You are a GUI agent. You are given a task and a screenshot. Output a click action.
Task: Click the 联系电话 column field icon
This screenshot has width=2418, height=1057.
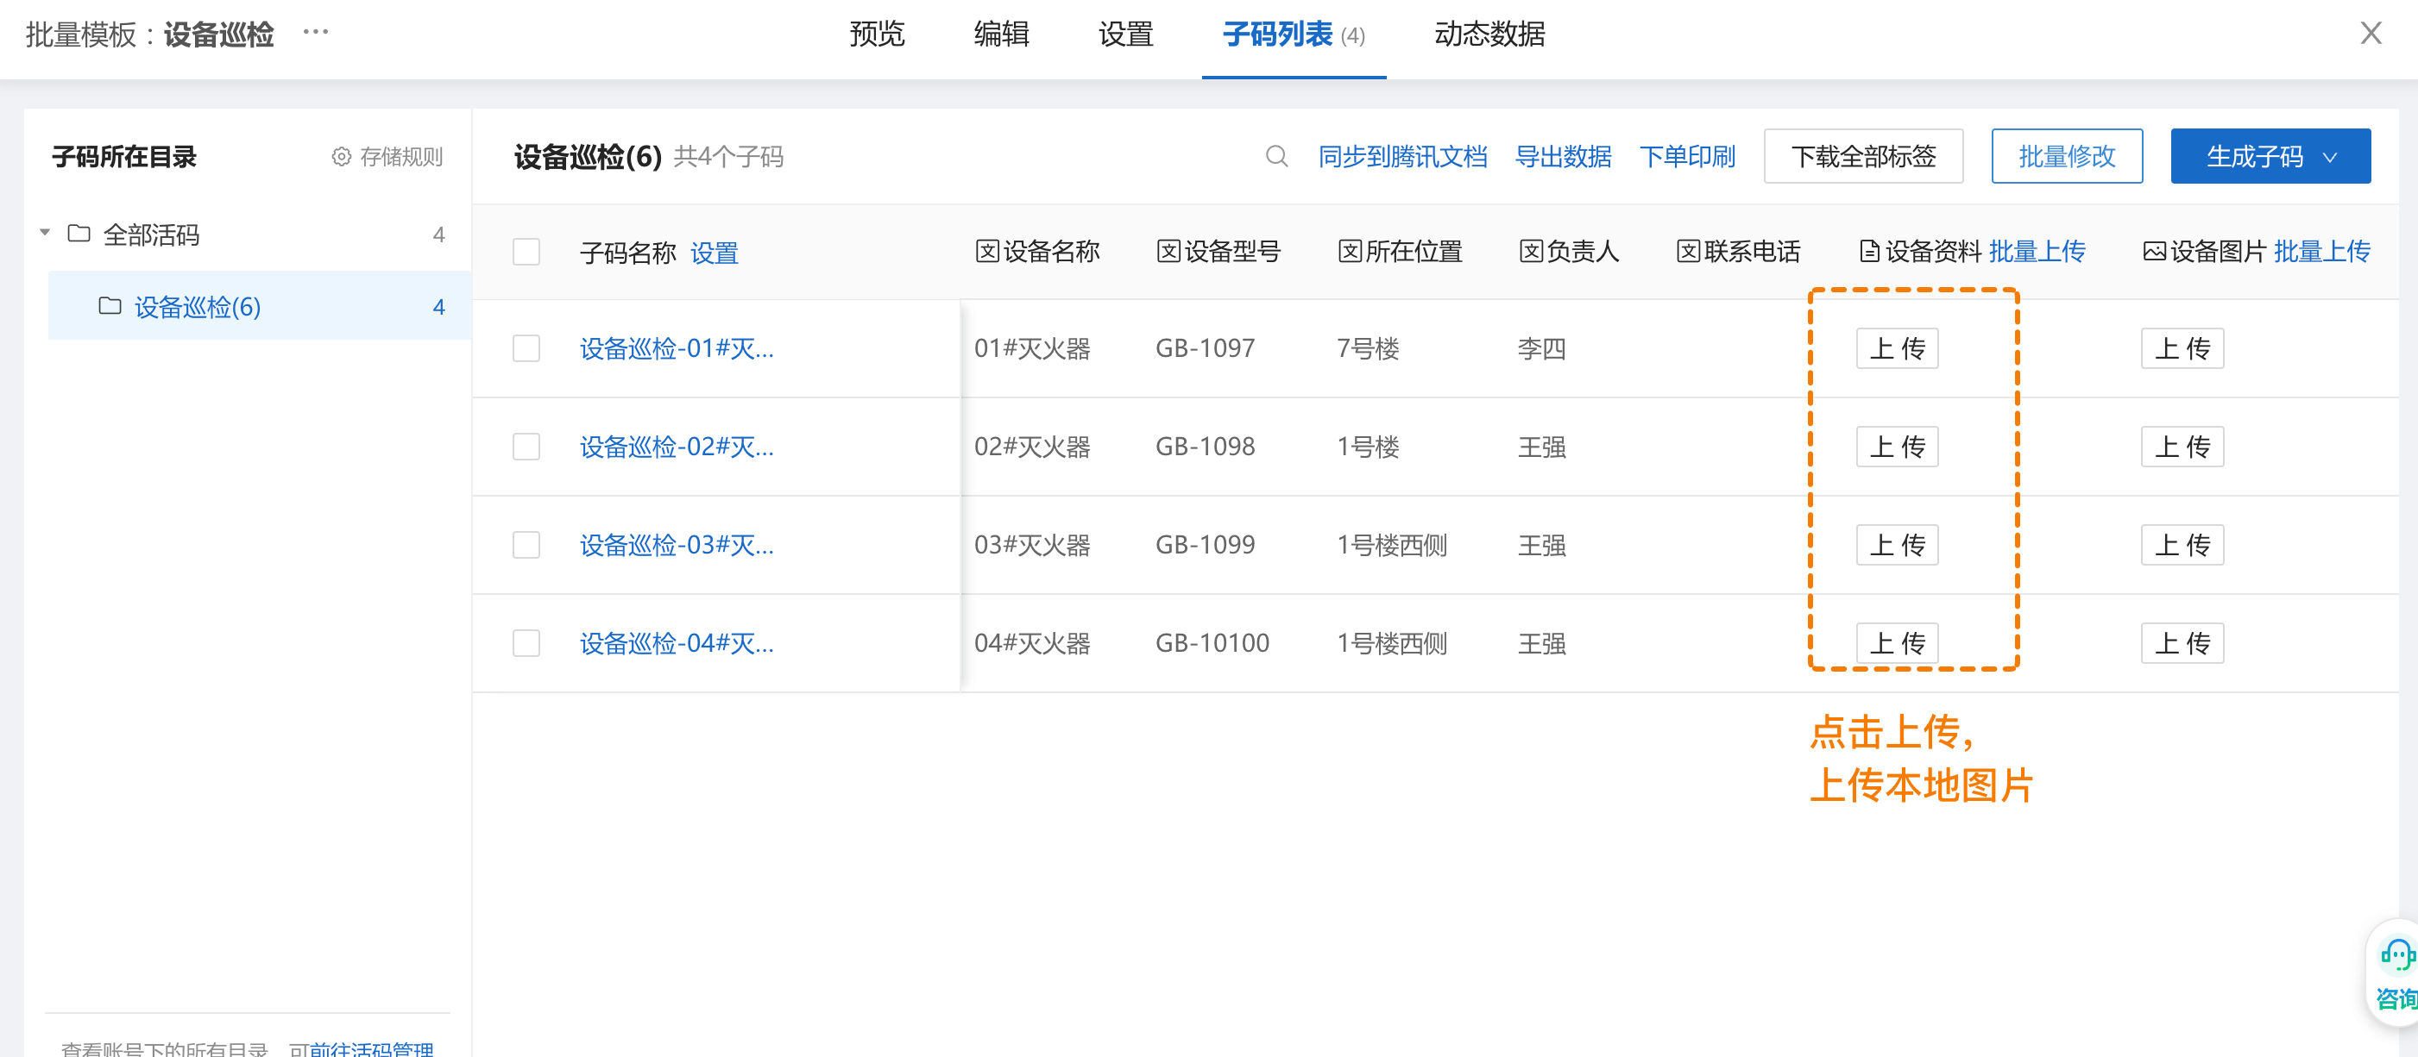pyautogui.click(x=1688, y=252)
